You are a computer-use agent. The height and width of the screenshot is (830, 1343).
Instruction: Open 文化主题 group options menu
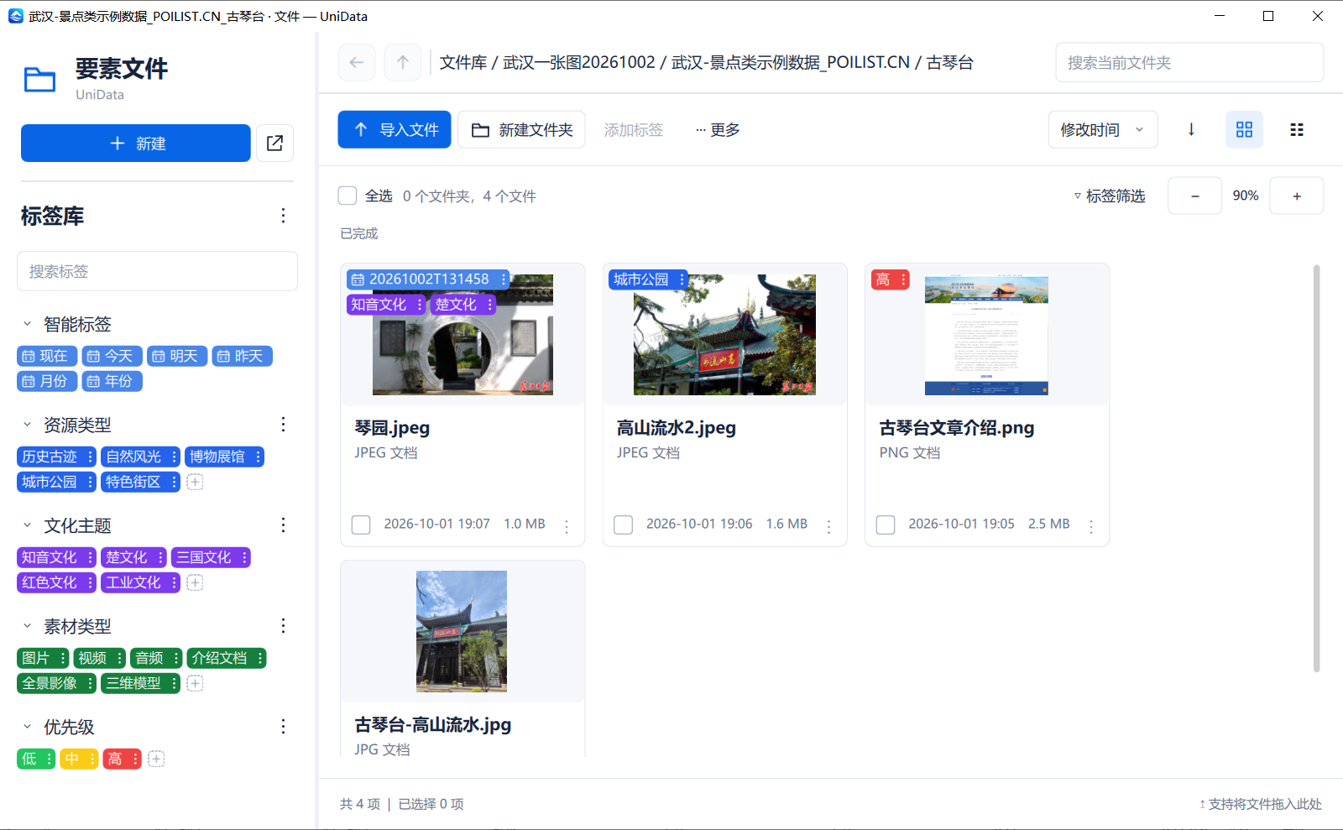click(x=284, y=525)
